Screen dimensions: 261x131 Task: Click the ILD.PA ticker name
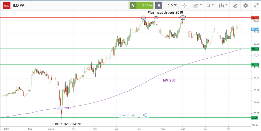(19, 6)
